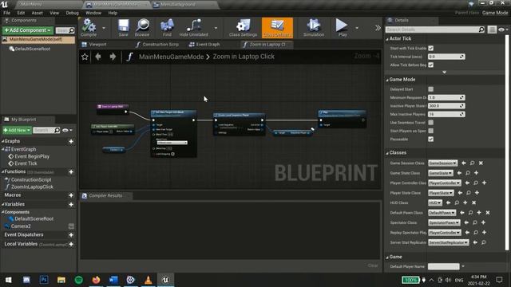511x287 pixels.
Task: Bookmark graph with star icon
Action: [x=85, y=57]
